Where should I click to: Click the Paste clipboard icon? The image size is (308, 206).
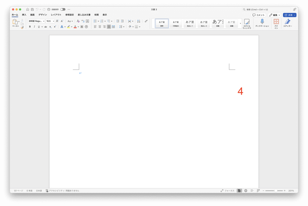[x=15, y=22]
